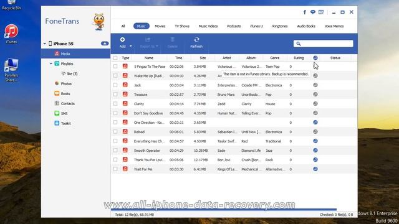Screen dimensions: 399x224
Task: Open Parallels Shared desktop icon
Action: tap(11, 70)
